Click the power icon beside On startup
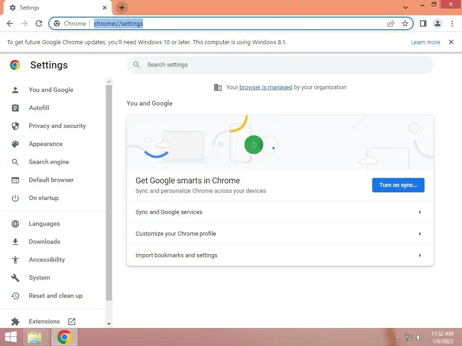462x346 pixels. [15, 198]
